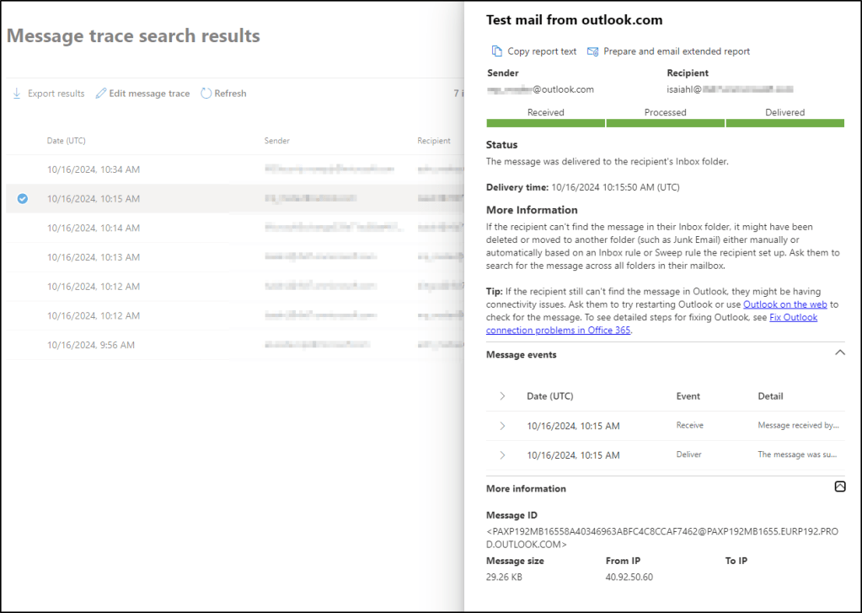This screenshot has width=862, height=613.
Task: Click the green Delivered status bar segment
Action: 784,123
